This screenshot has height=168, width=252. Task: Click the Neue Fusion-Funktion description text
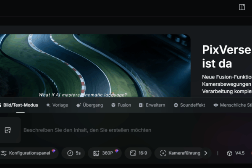[x=227, y=84]
